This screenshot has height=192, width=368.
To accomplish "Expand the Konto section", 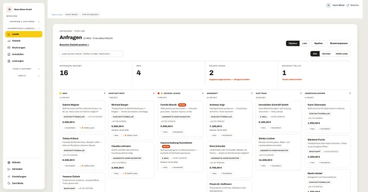I will pyautogui.click(x=24, y=76).
